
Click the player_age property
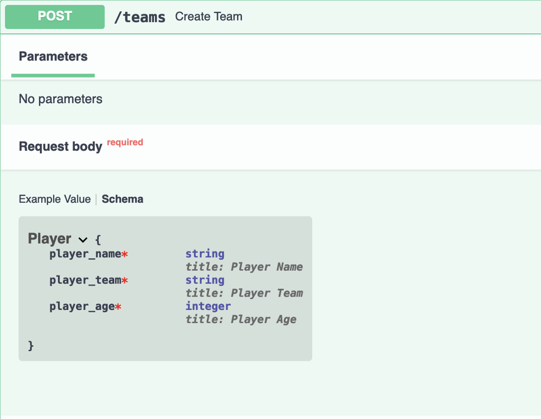tap(85, 307)
